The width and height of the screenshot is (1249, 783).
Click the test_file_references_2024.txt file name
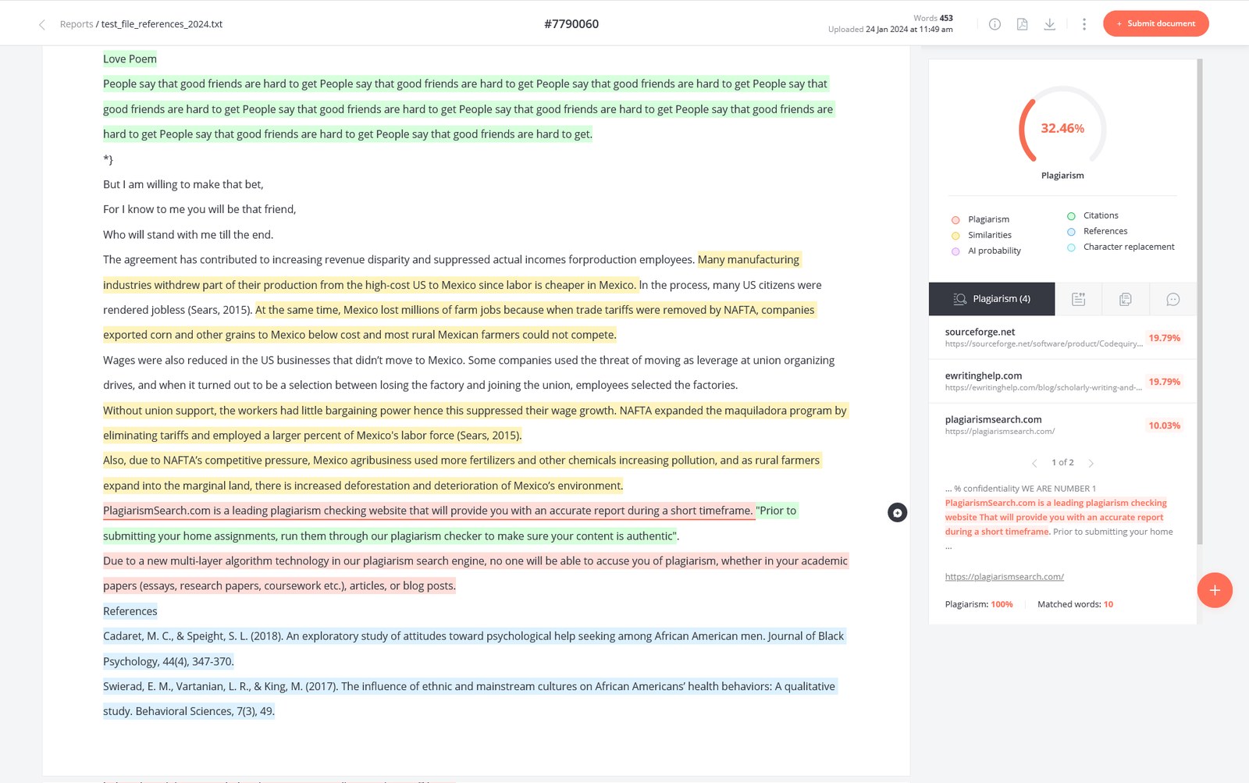tap(162, 24)
